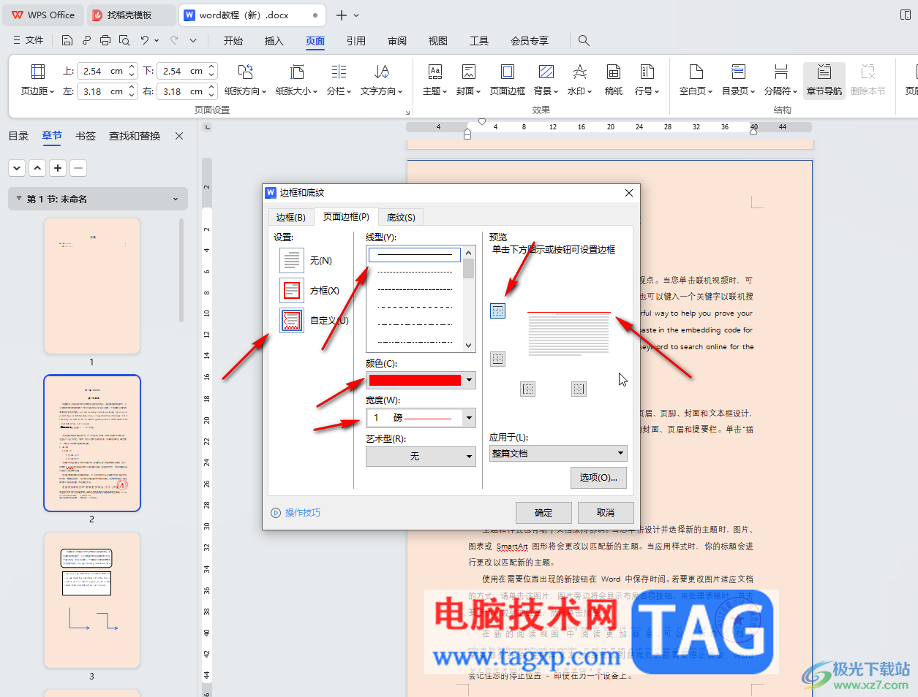Image resolution: width=918 pixels, height=697 pixels.
Task: Open the File (文件) menu
Action: [x=29, y=40]
